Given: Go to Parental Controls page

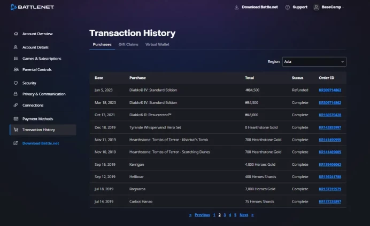Looking at the screenshot, I should (x=37, y=70).
